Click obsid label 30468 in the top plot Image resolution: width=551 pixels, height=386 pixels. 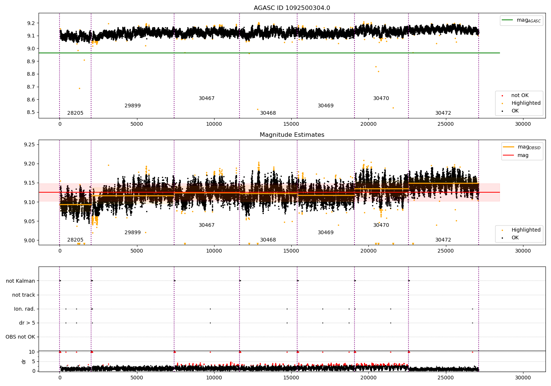pos(268,113)
